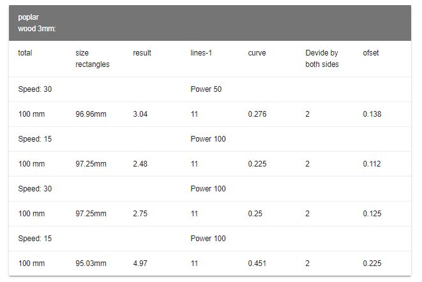Image resolution: width=422 pixels, height=282 pixels.
Task: Open the "100 mm" link in the result 2.75 row
Action: (x=31, y=214)
